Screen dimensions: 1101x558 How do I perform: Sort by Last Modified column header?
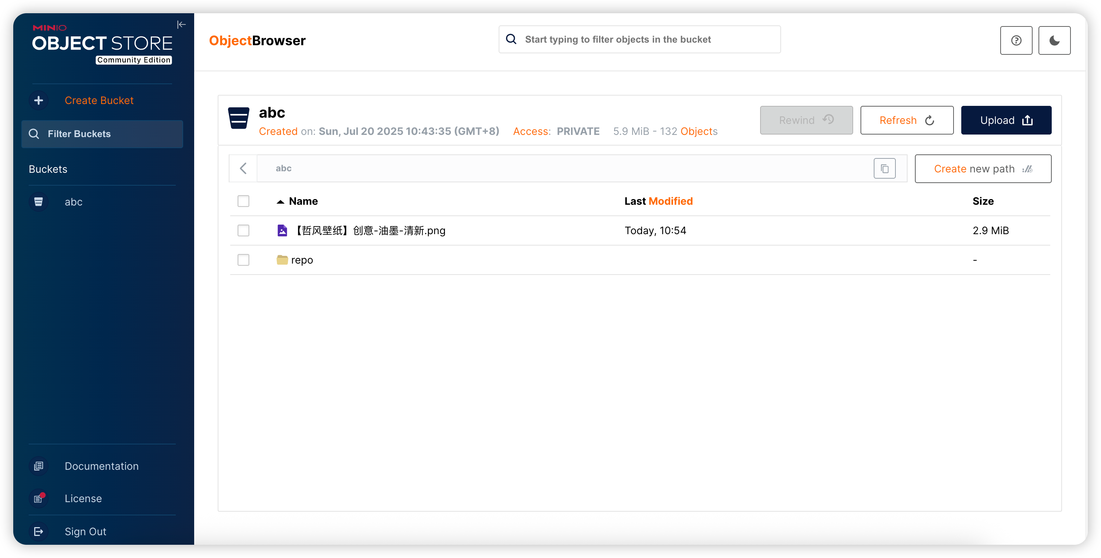(x=658, y=201)
